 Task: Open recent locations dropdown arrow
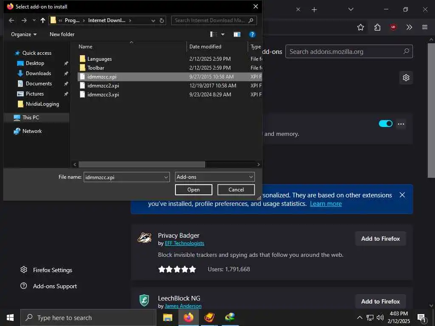(34, 20)
